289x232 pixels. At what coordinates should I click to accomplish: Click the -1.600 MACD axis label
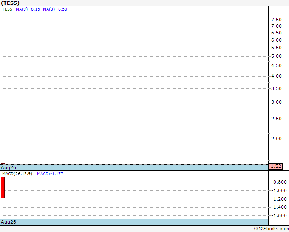280,215
